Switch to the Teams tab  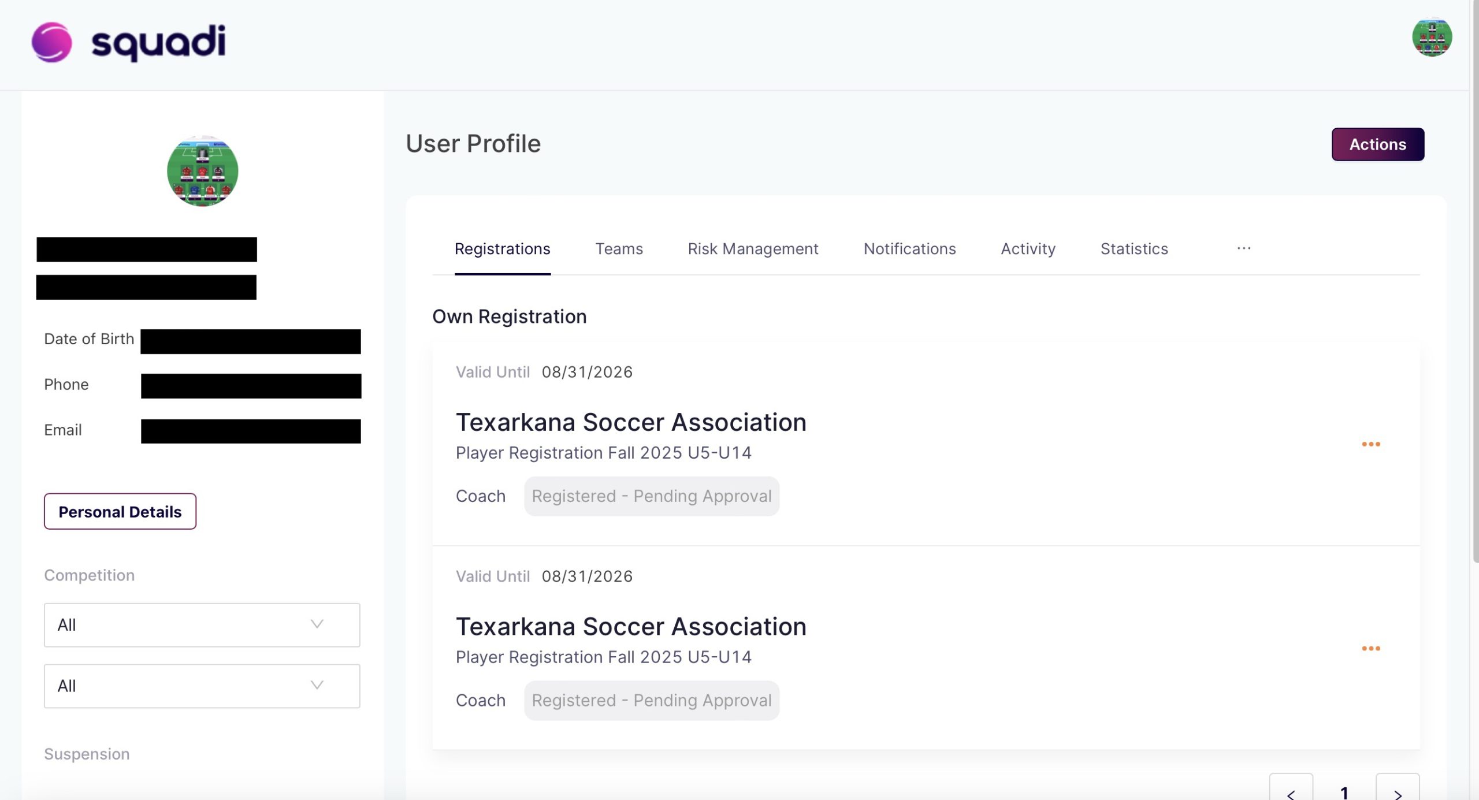[619, 248]
